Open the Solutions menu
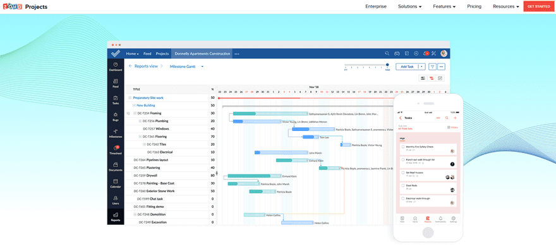 (409, 6)
